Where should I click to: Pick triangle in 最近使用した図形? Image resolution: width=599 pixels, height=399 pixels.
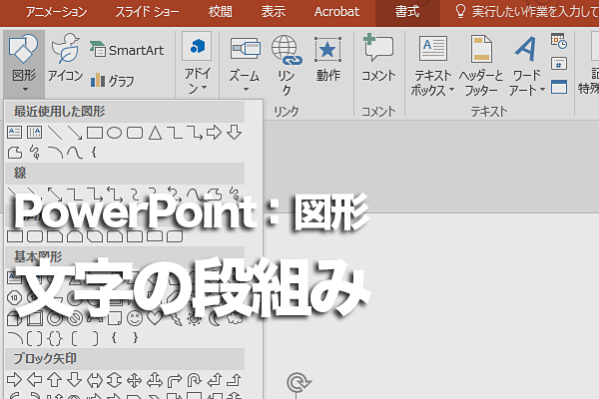point(155,133)
